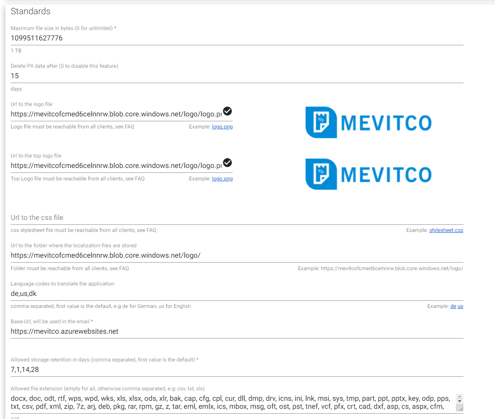
Task: Click 'Logo file must be reachable from all clients' hint
Action: [72, 127]
